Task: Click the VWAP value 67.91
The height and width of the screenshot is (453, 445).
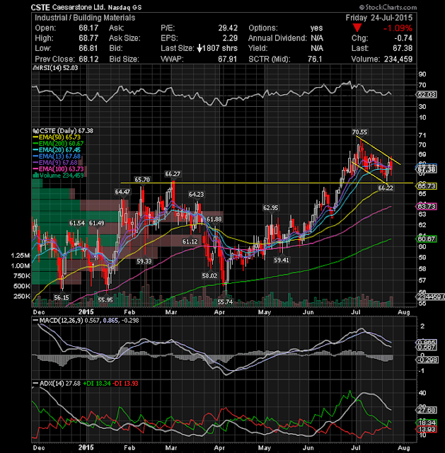Action: [227, 59]
